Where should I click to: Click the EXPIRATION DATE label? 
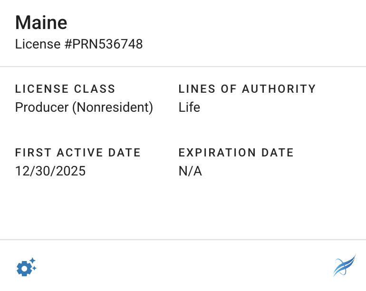click(x=236, y=153)
